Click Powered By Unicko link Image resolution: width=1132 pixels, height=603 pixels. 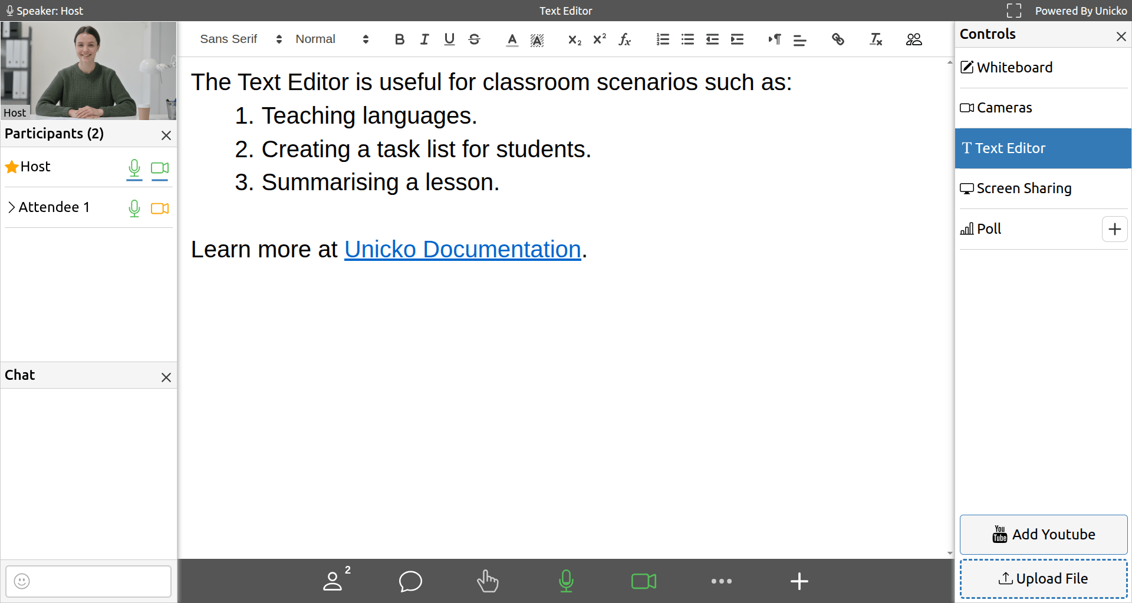(x=1081, y=11)
